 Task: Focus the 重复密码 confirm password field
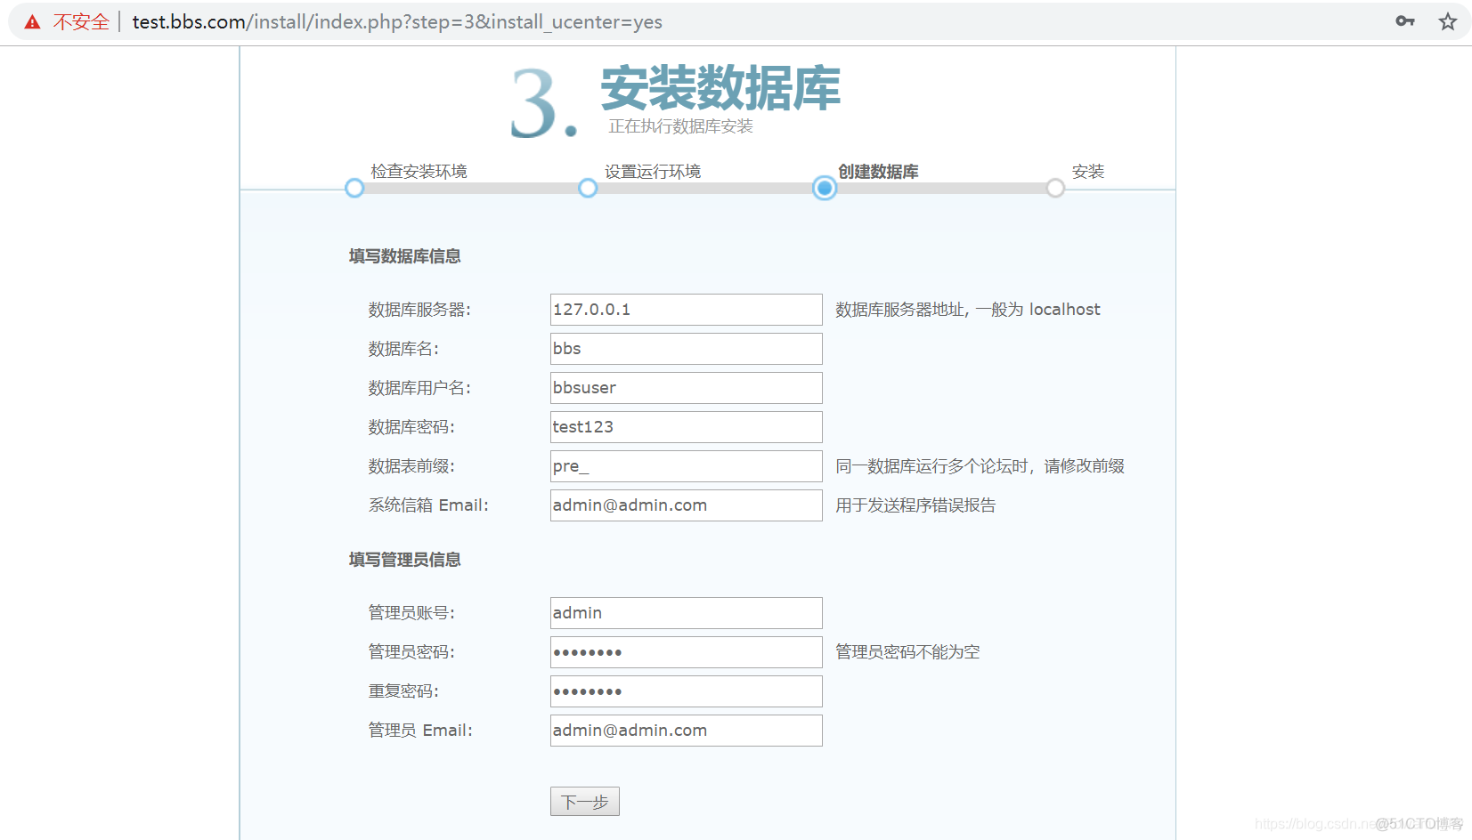click(x=687, y=691)
